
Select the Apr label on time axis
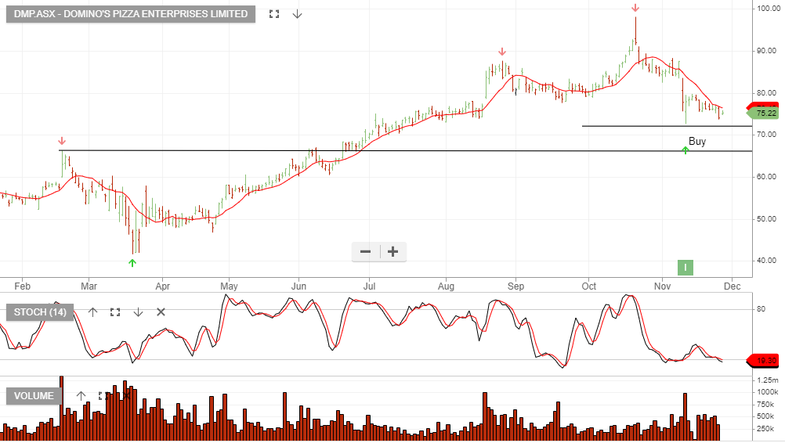[x=163, y=286]
